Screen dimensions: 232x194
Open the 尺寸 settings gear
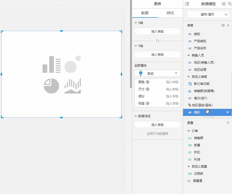coord(148,89)
